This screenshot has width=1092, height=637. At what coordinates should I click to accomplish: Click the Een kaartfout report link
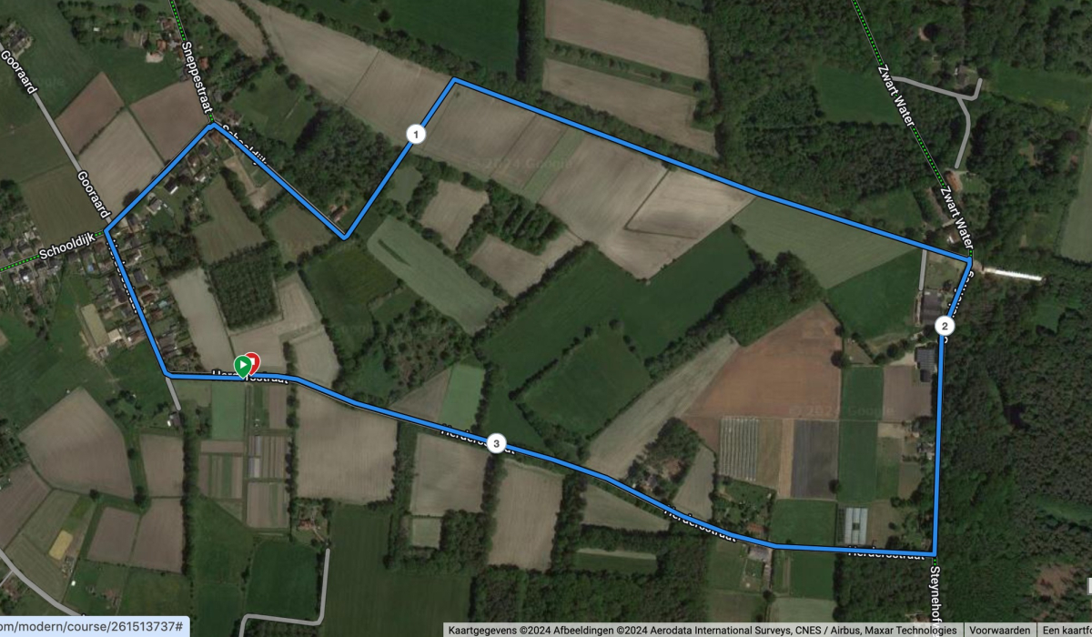(1066, 630)
